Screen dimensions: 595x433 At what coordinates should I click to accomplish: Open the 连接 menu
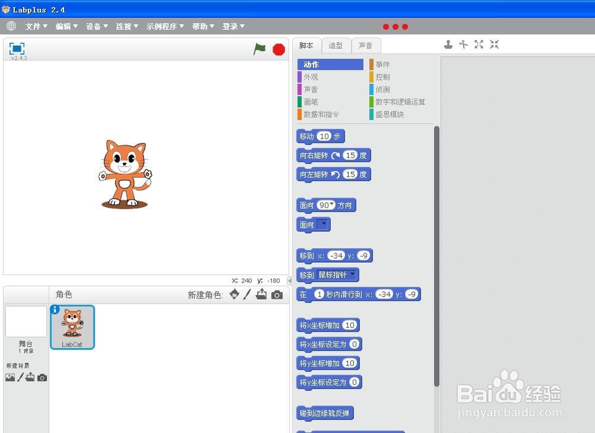pyautogui.click(x=127, y=26)
